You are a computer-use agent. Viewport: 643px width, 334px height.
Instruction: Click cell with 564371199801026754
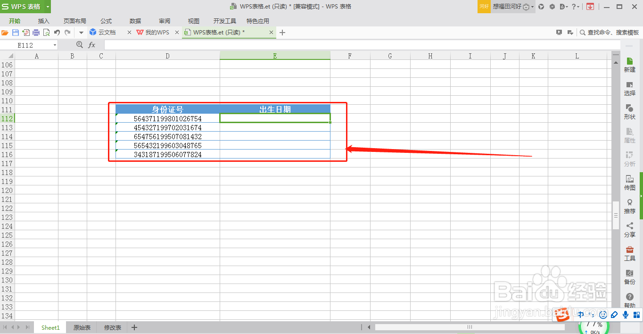point(168,118)
